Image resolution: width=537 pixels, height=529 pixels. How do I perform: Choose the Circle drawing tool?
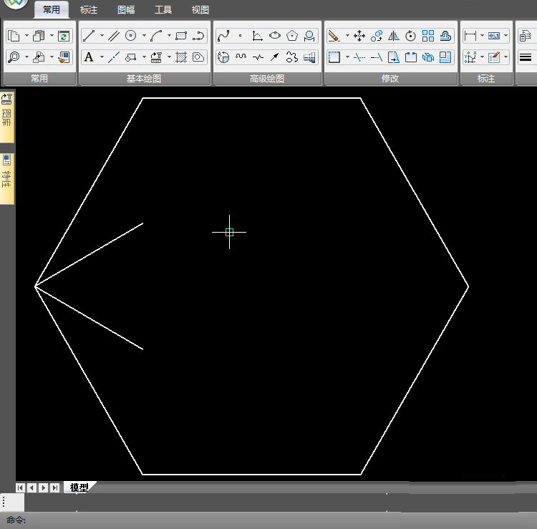(131, 36)
